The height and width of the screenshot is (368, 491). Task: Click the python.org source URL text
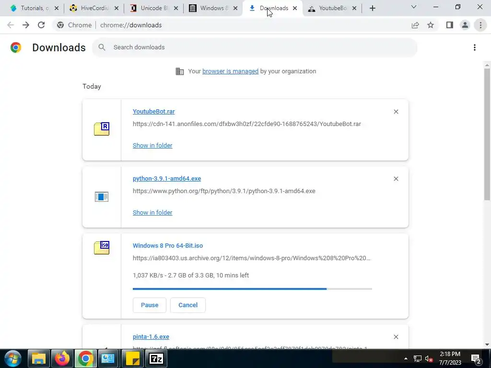click(224, 191)
